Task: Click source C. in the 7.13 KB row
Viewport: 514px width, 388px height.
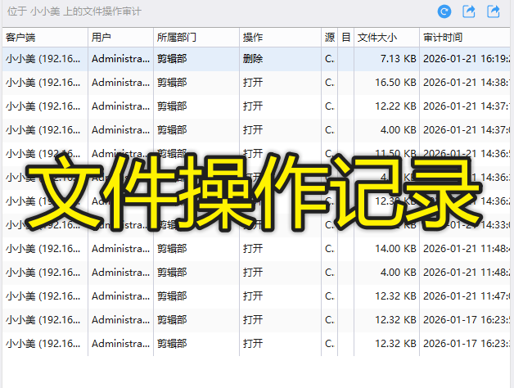Action: click(330, 59)
